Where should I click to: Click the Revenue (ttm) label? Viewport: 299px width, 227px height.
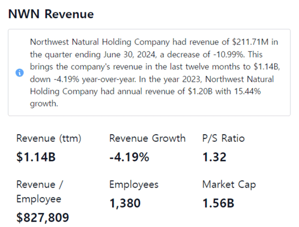[x=49, y=138]
